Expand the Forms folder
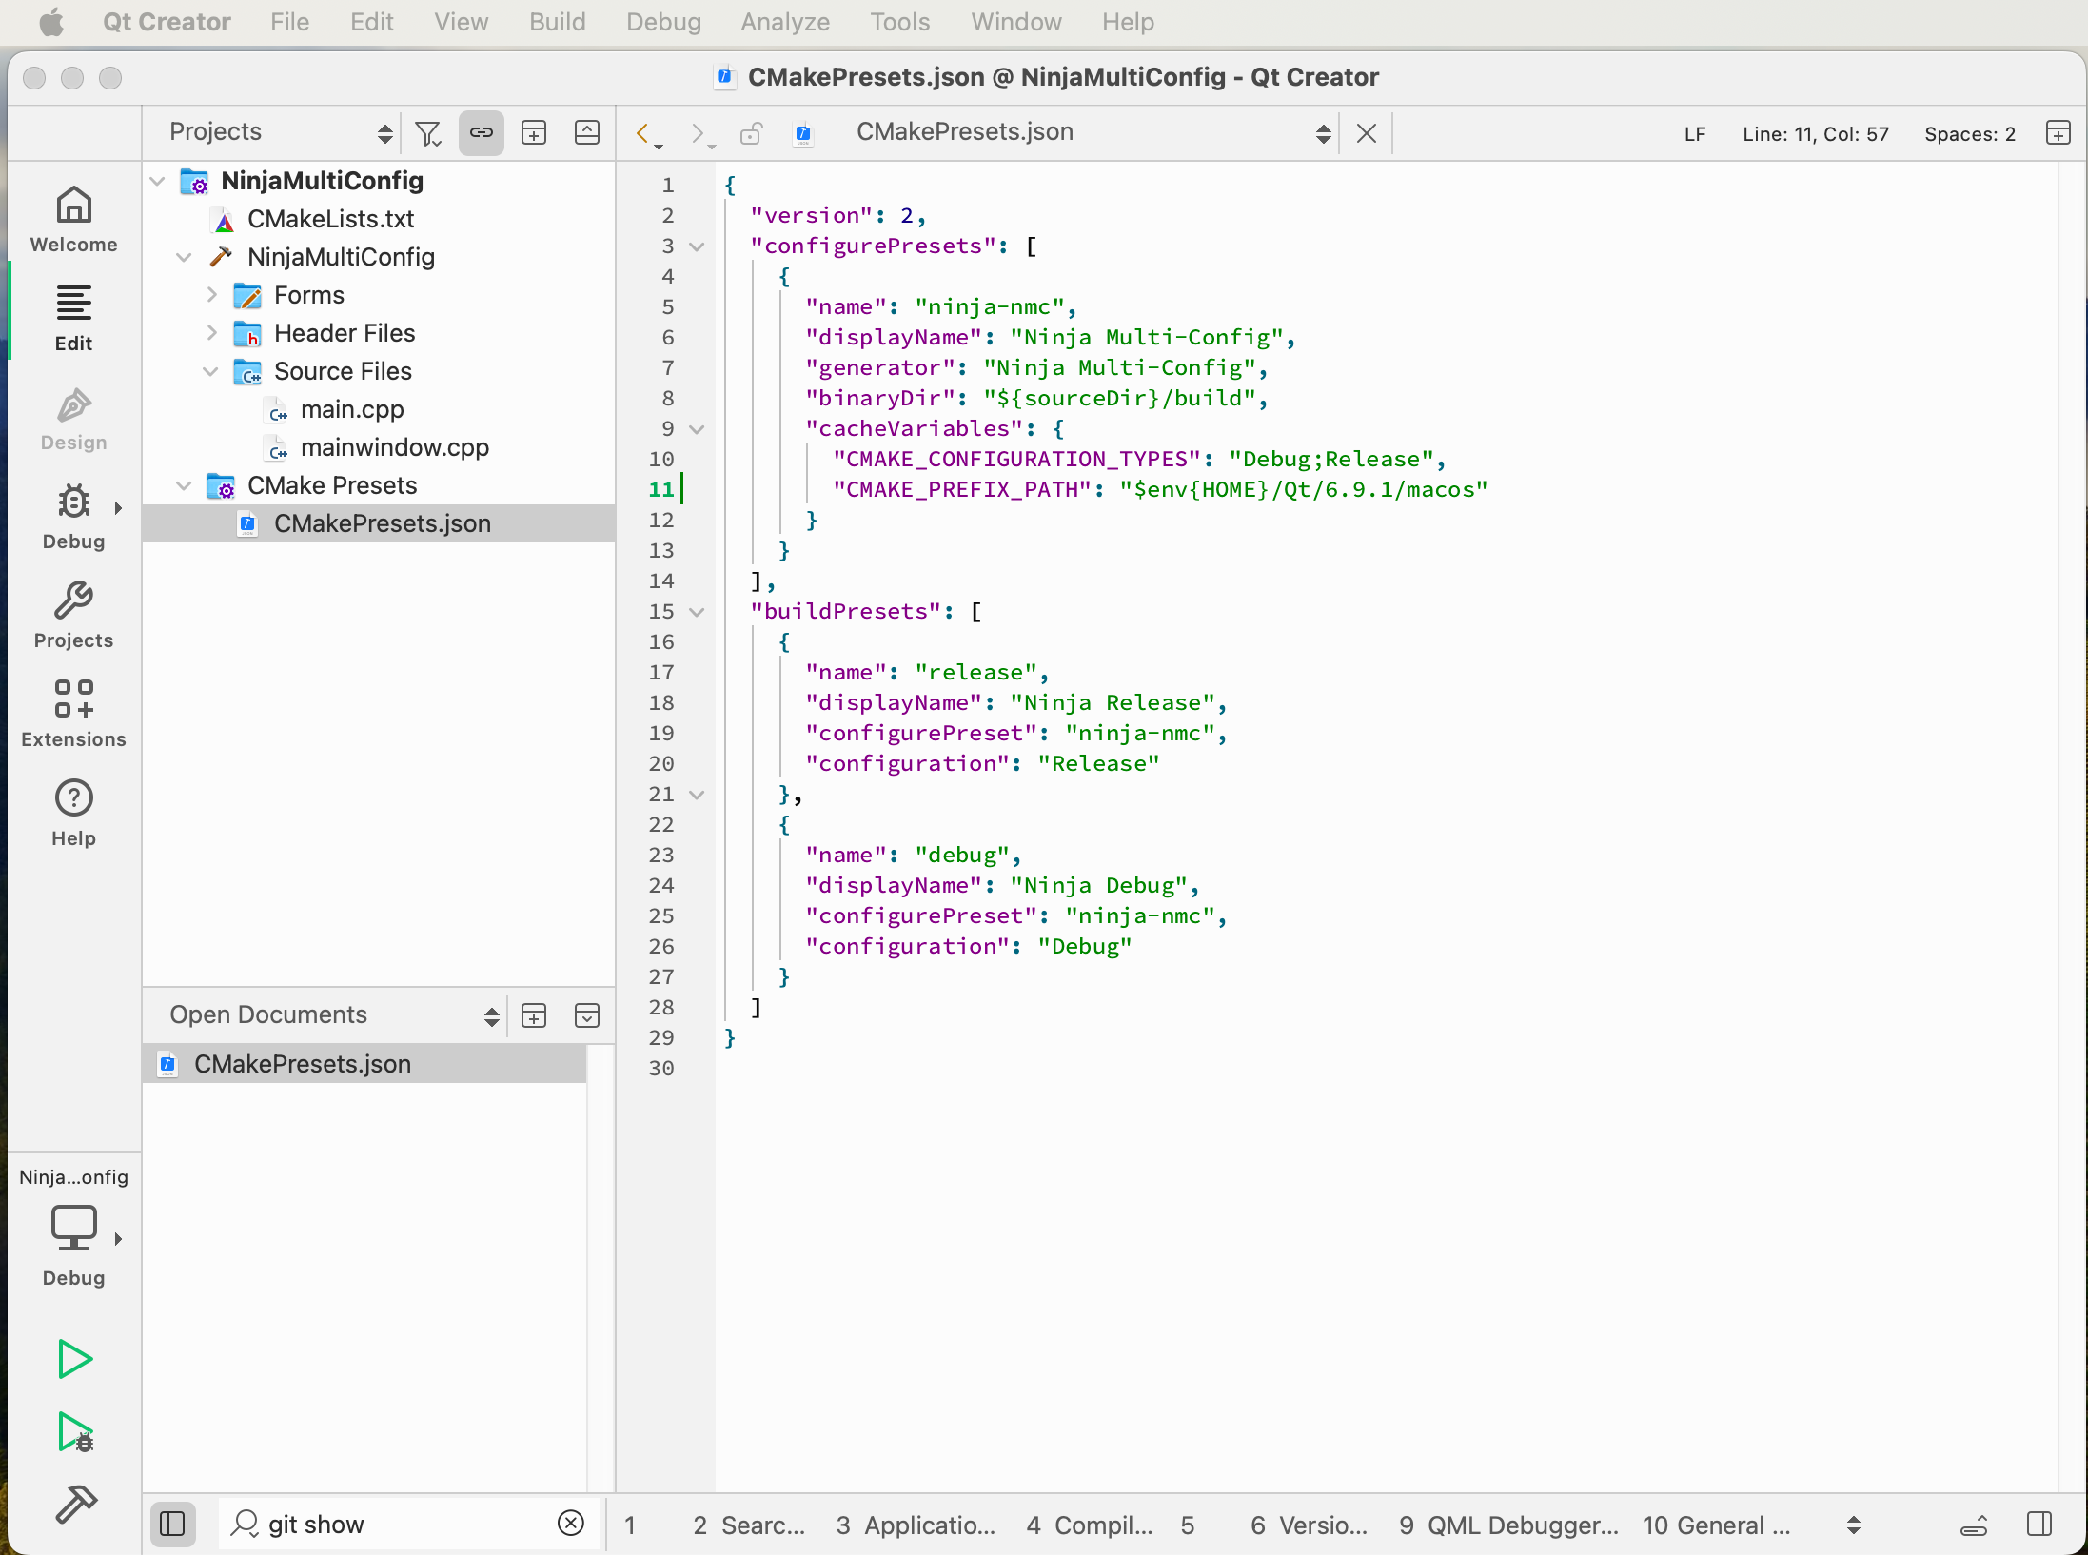Image resolution: width=2088 pixels, height=1555 pixels. point(210,295)
